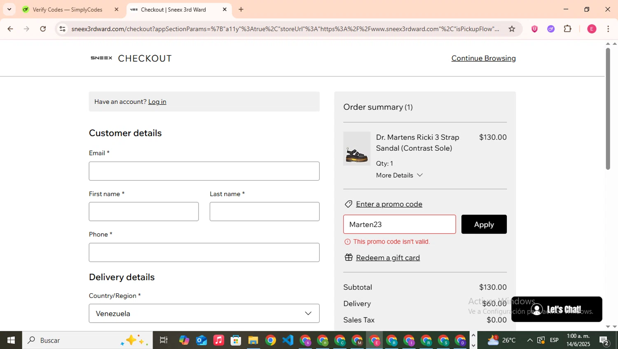This screenshot has width=618, height=349.
Task: Open the weather 26°C widget
Action: pyautogui.click(x=501, y=340)
